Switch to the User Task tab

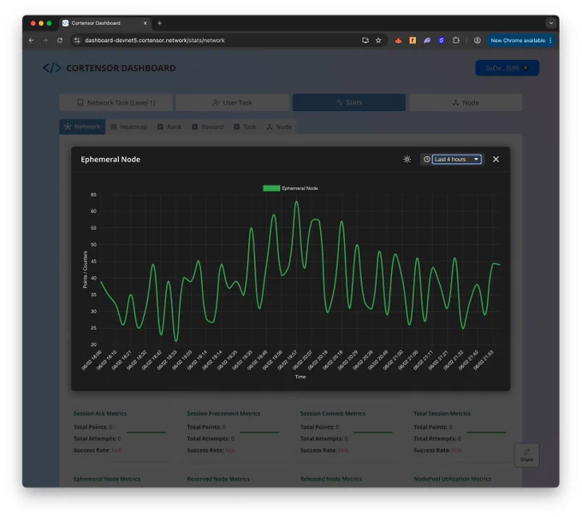(232, 103)
